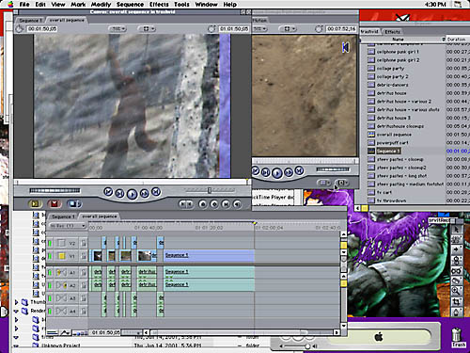
Task: Select the Roll edit tool in palette
Action: point(456,260)
